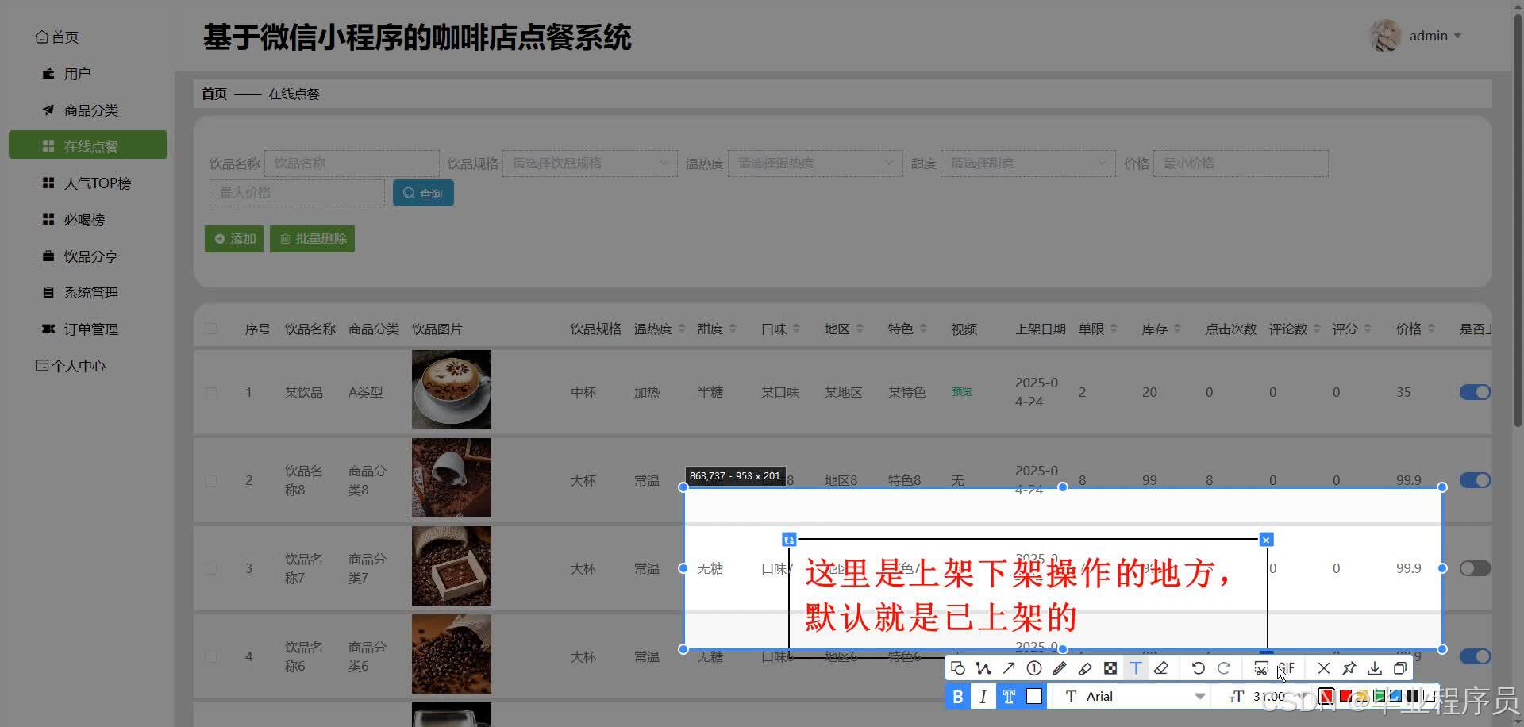The image size is (1524, 727).
Task: Toggle bold text formatting
Action: pyautogui.click(x=958, y=697)
